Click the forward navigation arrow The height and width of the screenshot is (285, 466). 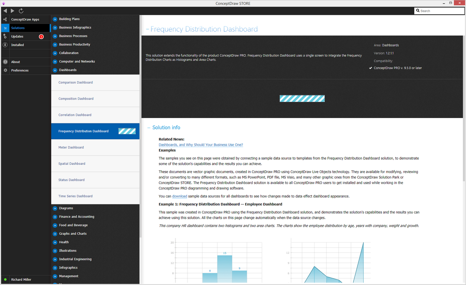13,11
